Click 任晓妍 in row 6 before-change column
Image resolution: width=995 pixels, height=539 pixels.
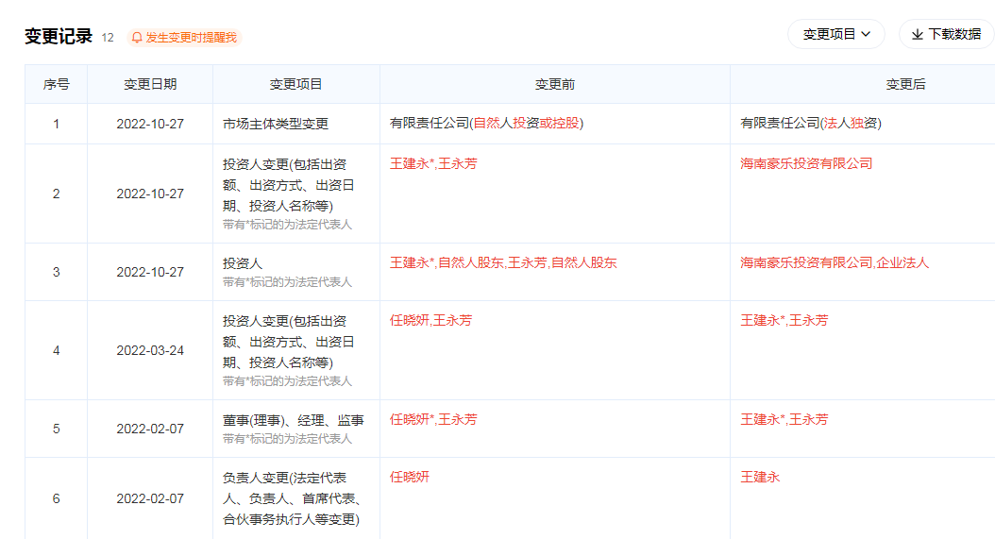[x=410, y=477]
